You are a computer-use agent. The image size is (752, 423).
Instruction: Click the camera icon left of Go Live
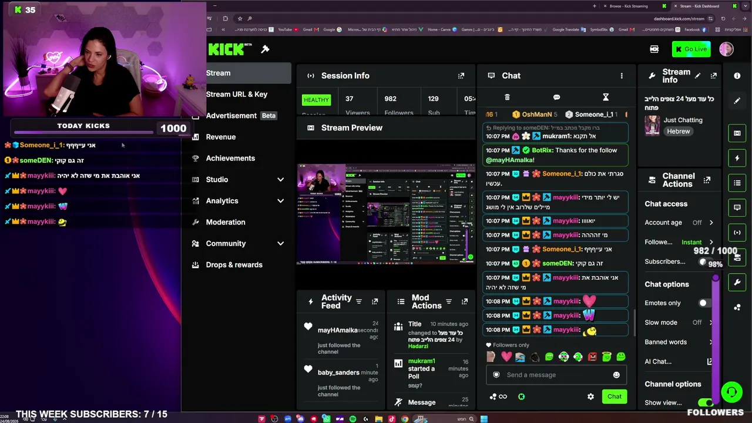point(654,49)
